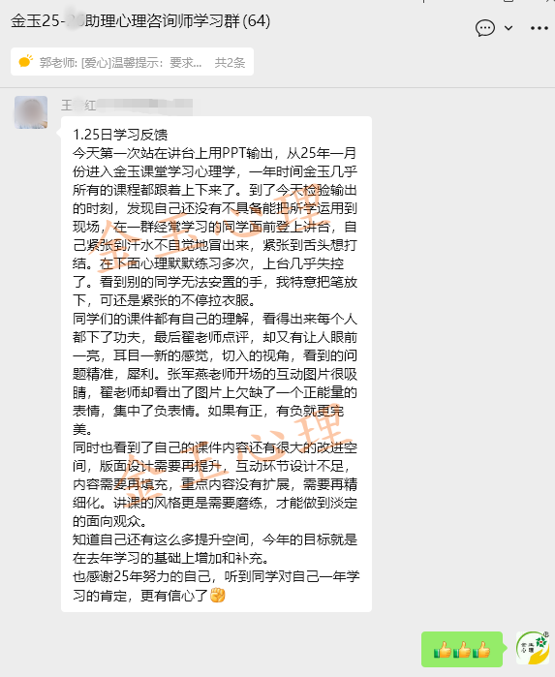Click the middle thumbs-up emoji in reply
555x677 pixels.
pos(462,650)
